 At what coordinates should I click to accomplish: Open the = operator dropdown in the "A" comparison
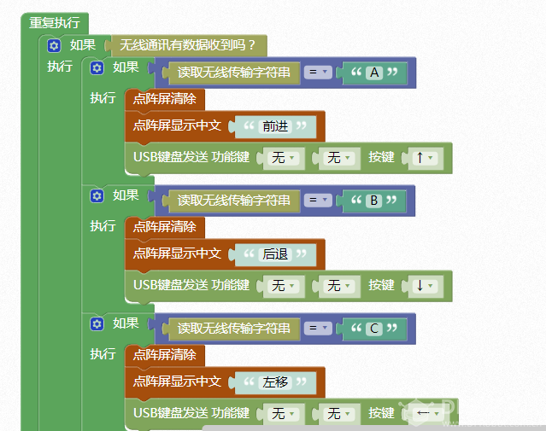click(318, 72)
